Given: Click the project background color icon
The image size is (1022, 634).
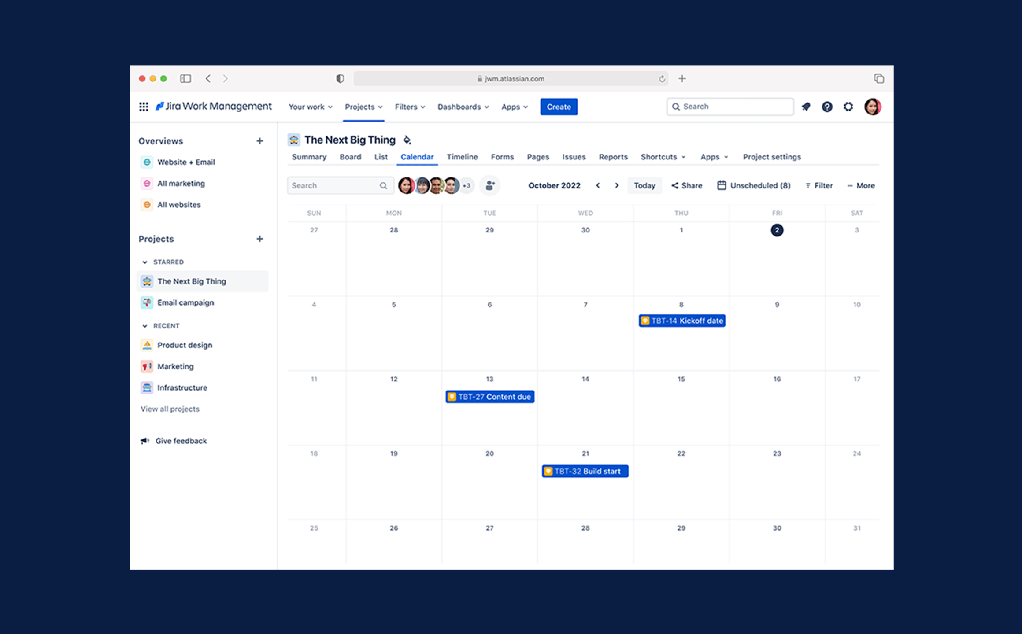Looking at the screenshot, I should pyautogui.click(x=407, y=140).
